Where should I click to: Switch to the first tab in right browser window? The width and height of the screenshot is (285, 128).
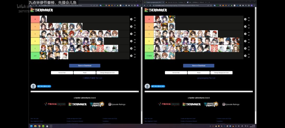[154, 2]
